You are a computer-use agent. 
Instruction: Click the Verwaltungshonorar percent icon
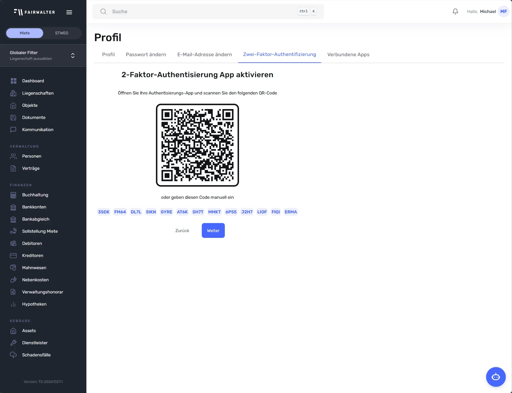(13, 292)
